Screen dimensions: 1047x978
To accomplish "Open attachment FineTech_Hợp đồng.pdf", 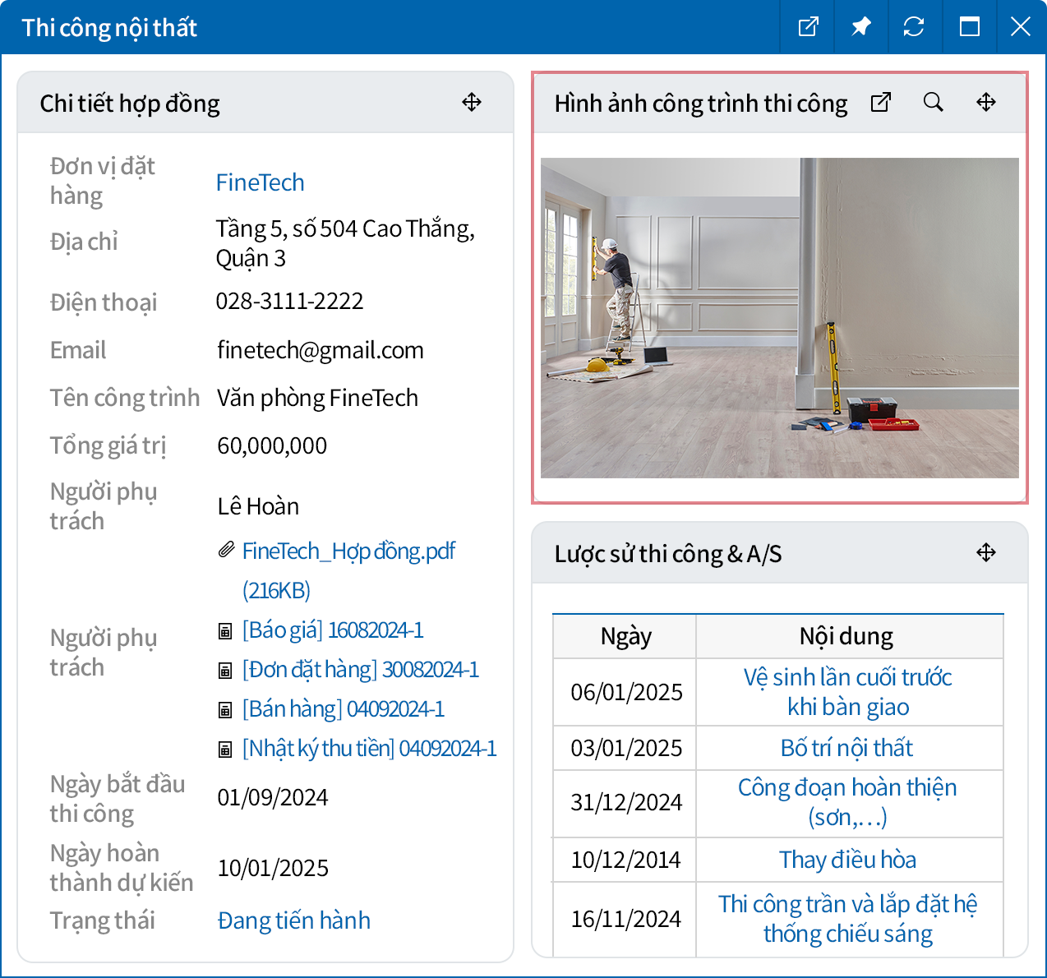I will click(x=348, y=551).
